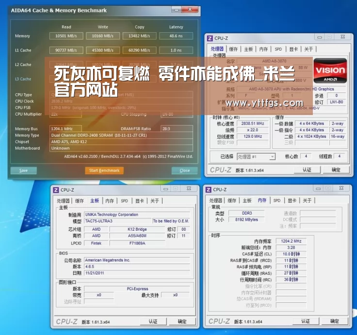Go to 关于 tab in memory CPU-Z window

(307, 201)
